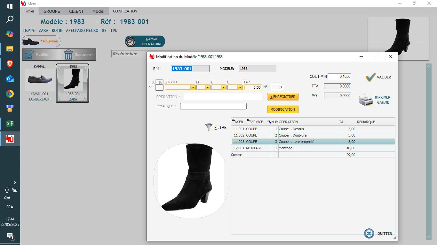Open the CODIFICATION menu

(x=125, y=11)
